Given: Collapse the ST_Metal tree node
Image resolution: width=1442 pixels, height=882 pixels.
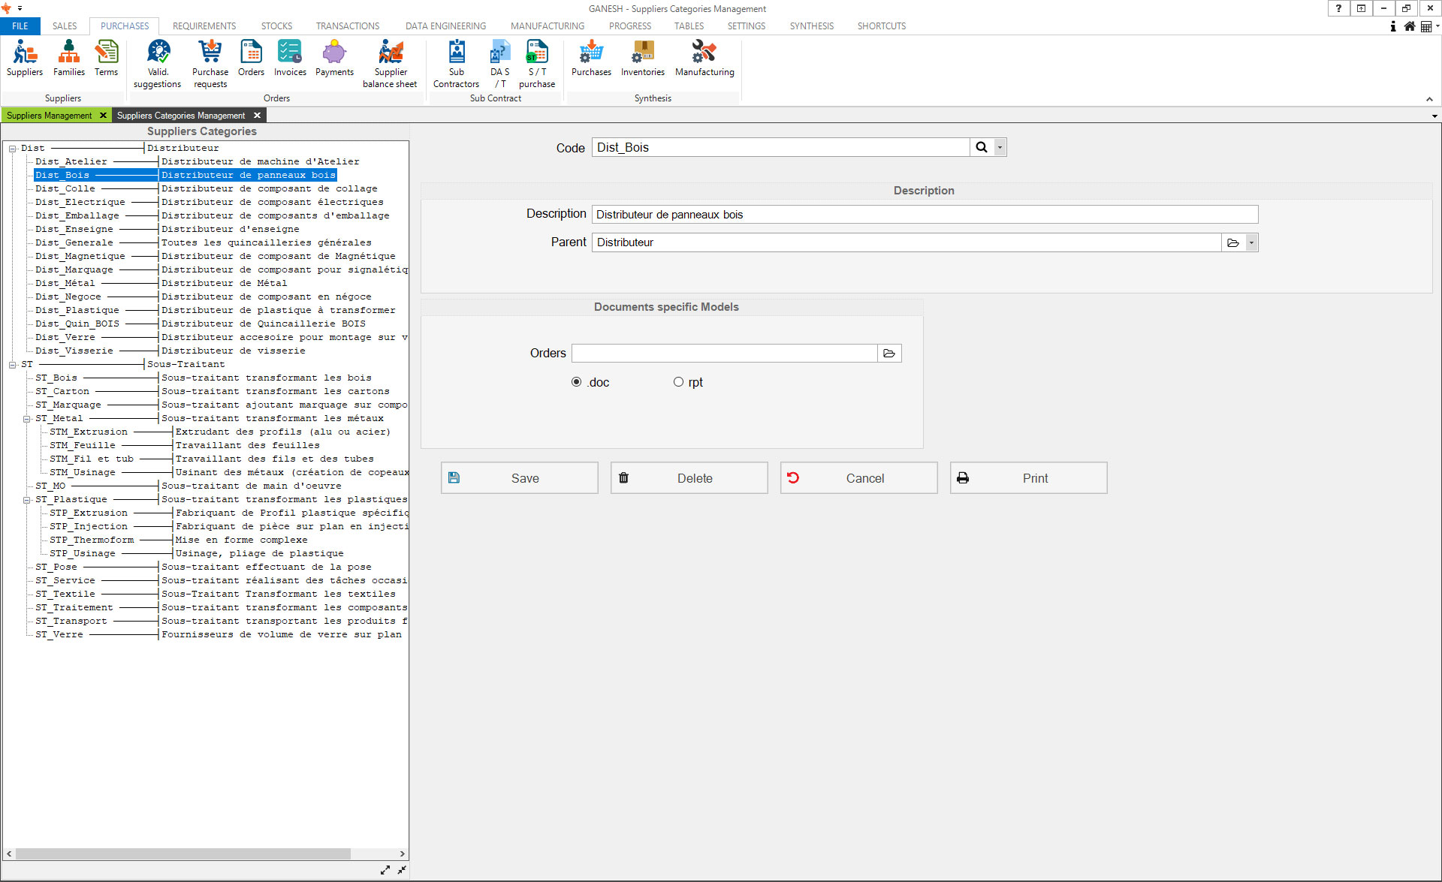Looking at the screenshot, I should [27, 419].
